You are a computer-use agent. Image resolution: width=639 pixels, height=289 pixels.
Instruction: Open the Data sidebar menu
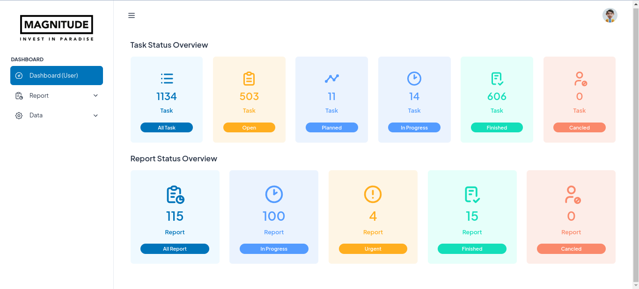(57, 116)
